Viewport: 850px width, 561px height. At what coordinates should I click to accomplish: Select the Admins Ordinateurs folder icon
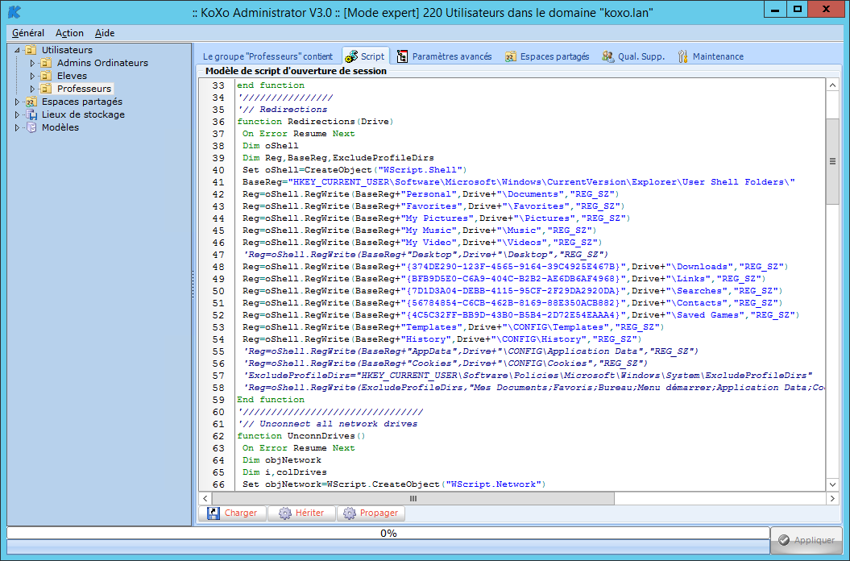(47, 63)
